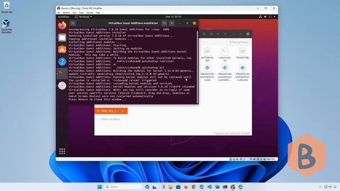The height and width of the screenshot is (191, 340).
Task: Open the Devices menu in VirtualBox
Action: [x=90, y=13]
